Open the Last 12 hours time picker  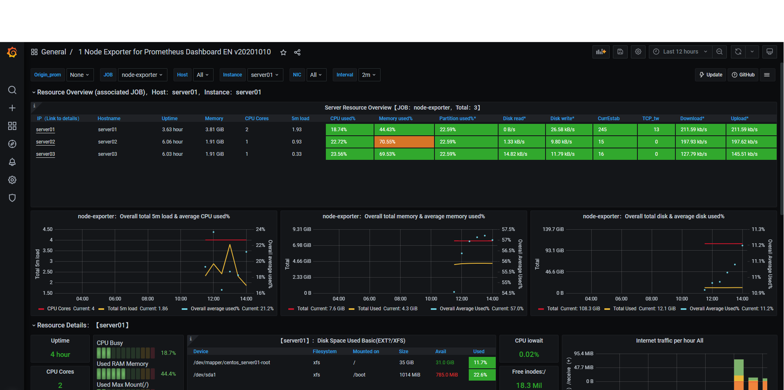pyautogui.click(x=680, y=52)
